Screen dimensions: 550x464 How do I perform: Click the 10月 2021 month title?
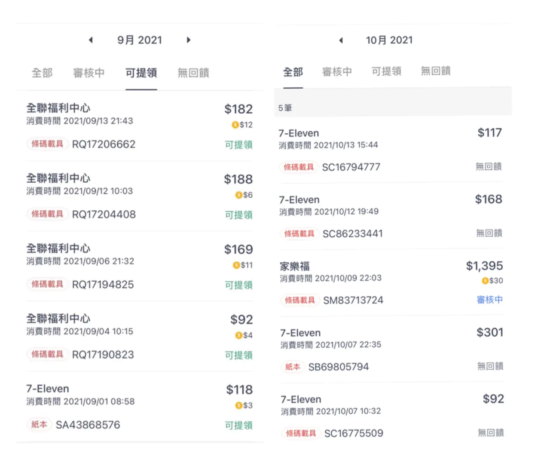click(x=389, y=40)
